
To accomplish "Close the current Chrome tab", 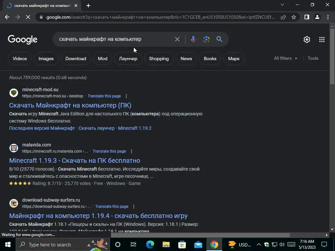I will [x=76, y=6].
